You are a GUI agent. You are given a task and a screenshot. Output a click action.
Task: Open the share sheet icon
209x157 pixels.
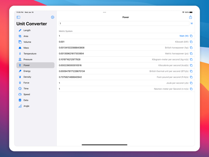pos(190,17)
